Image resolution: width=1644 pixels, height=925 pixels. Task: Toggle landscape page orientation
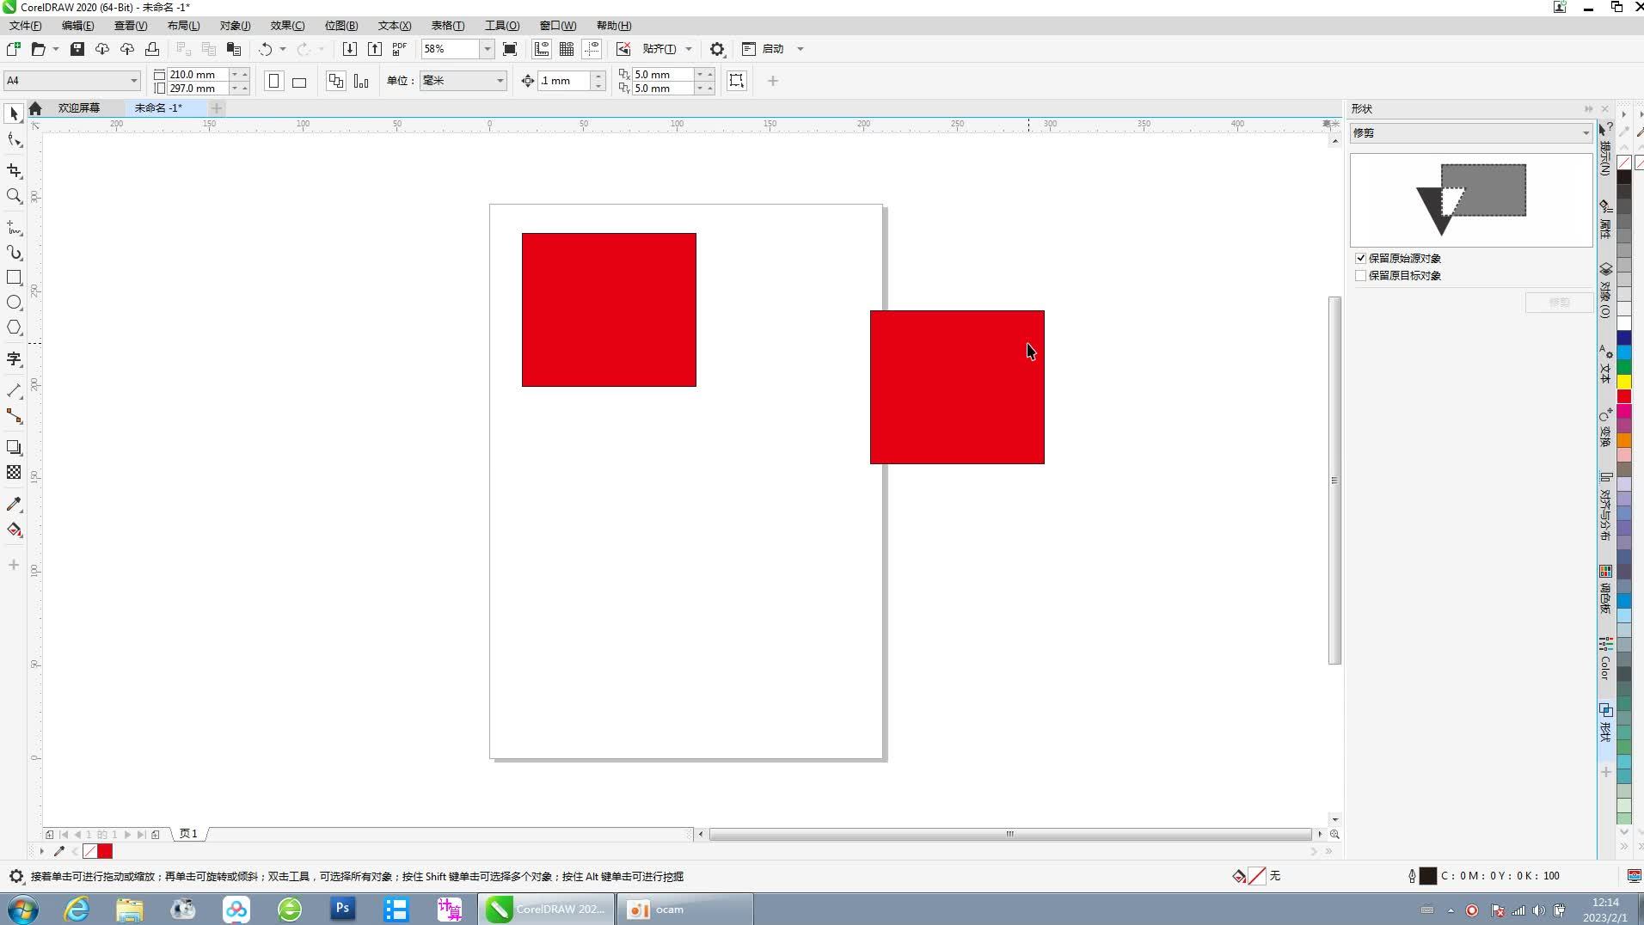(298, 81)
